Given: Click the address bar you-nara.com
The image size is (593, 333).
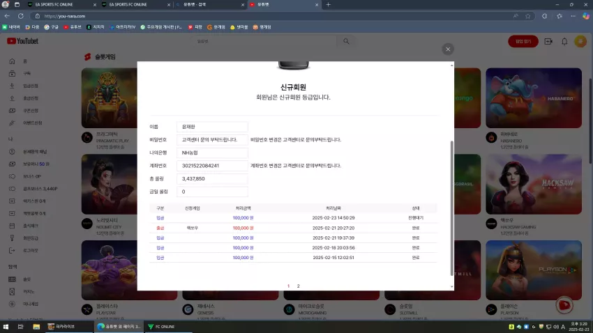Looking at the screenshot, I should 65,16.
